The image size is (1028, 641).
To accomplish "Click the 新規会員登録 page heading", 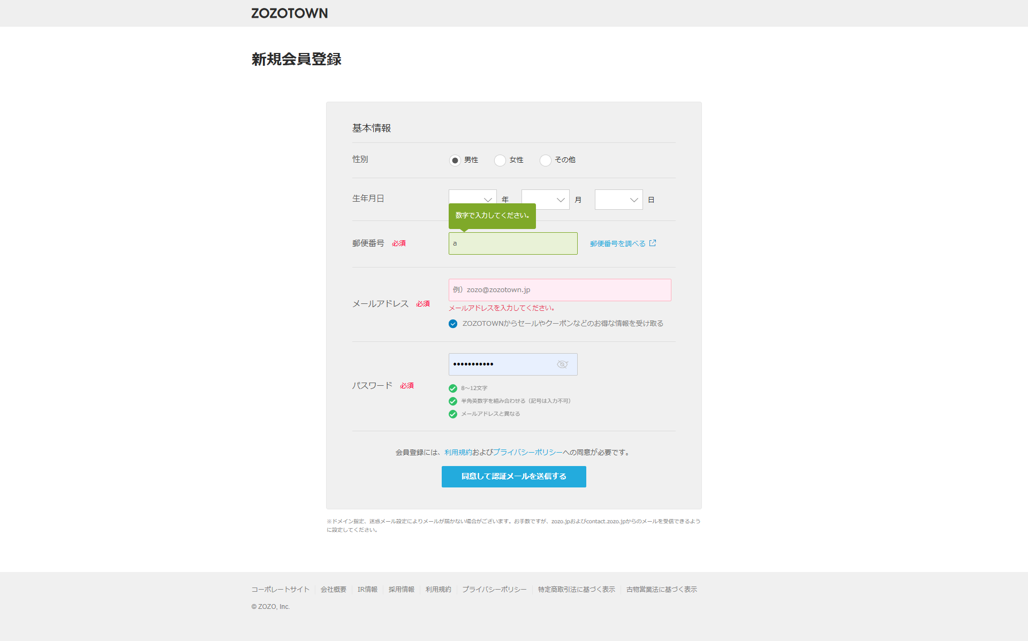I will (297, 59).
